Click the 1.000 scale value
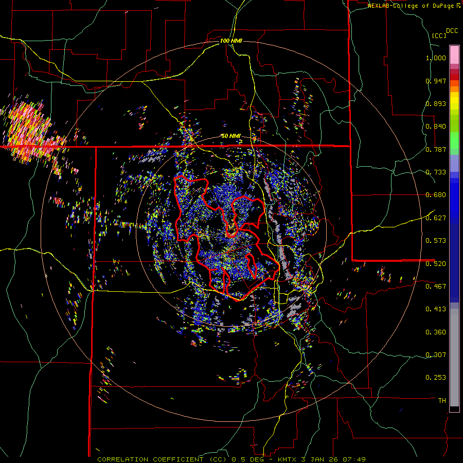The width and height of the screenshot is (463, 463). pyautogui.click(x=436, y=58)
